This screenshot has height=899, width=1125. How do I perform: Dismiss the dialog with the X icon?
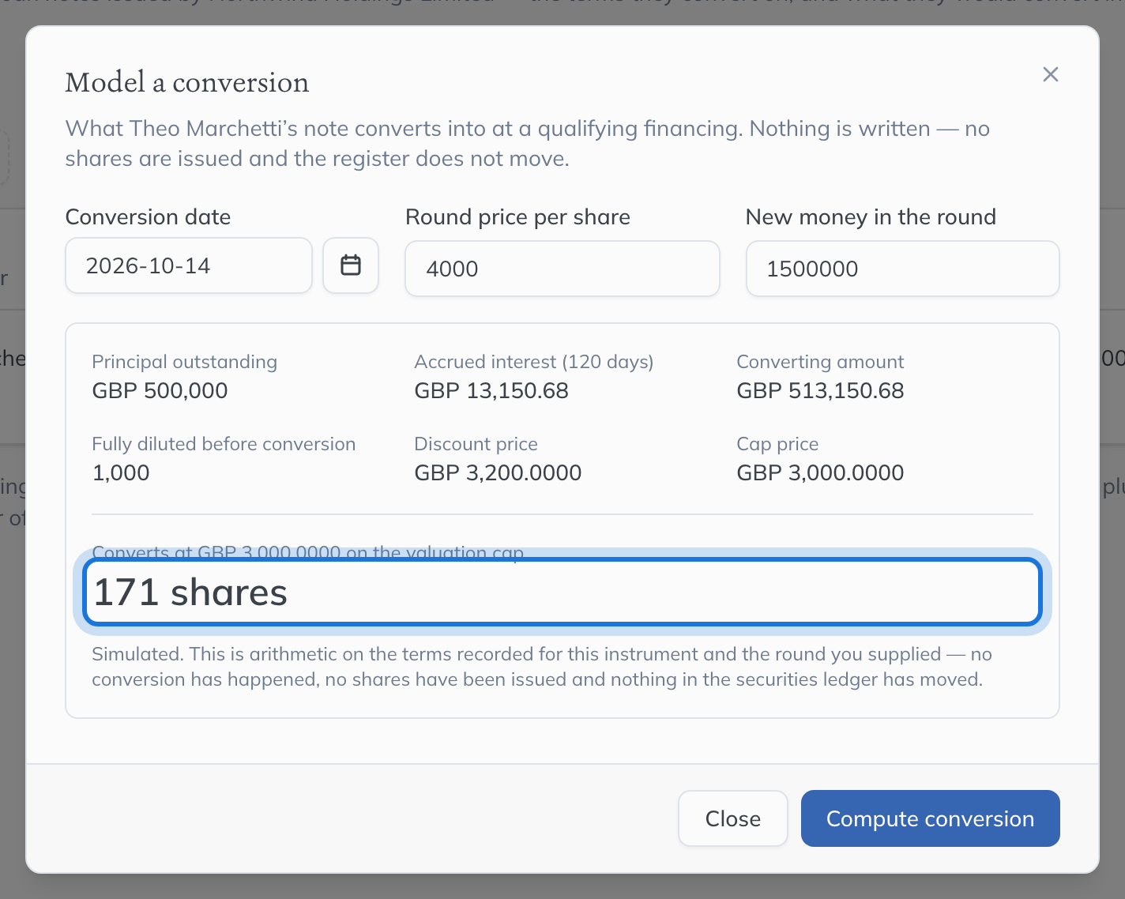1050,74
